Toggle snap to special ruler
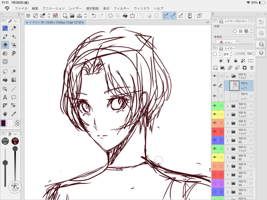Image resolution: width=267 pixels, height=200 pixels. [x=173, y=16]
